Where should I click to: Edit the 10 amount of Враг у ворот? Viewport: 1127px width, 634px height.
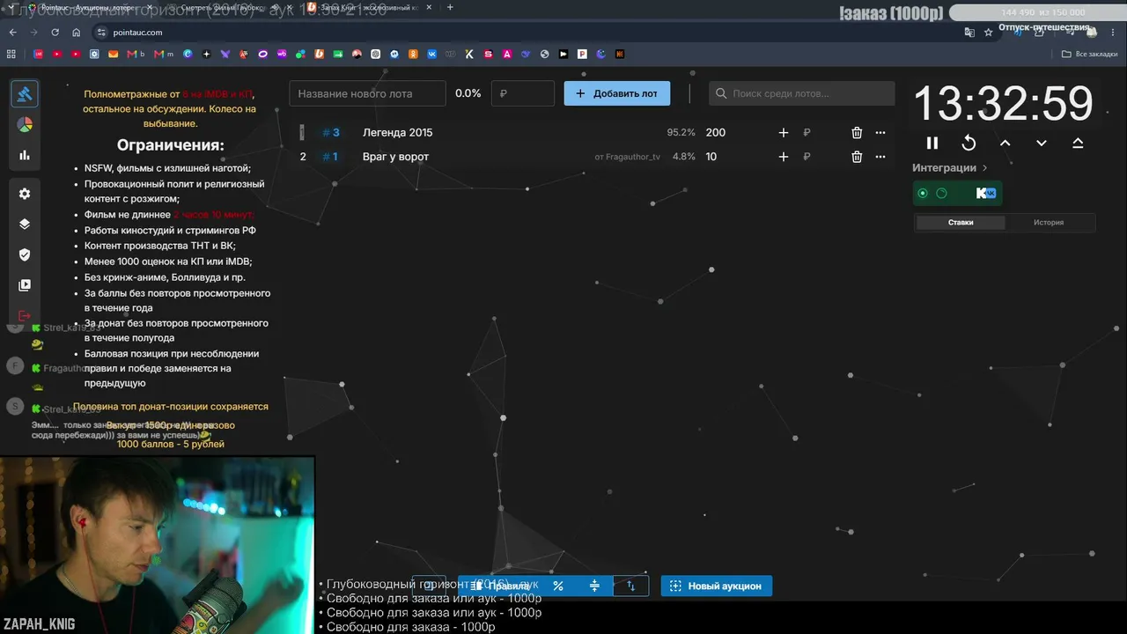pyautogui.click(x=711, y=157)
